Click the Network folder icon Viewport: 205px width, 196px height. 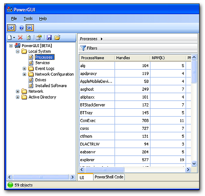point(24,91)
